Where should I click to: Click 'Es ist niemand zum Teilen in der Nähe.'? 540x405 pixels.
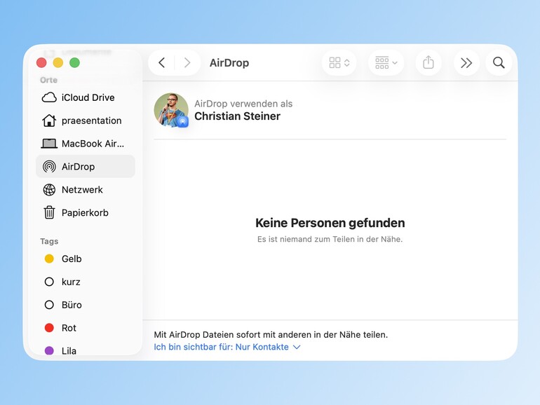tap(330, 239)
